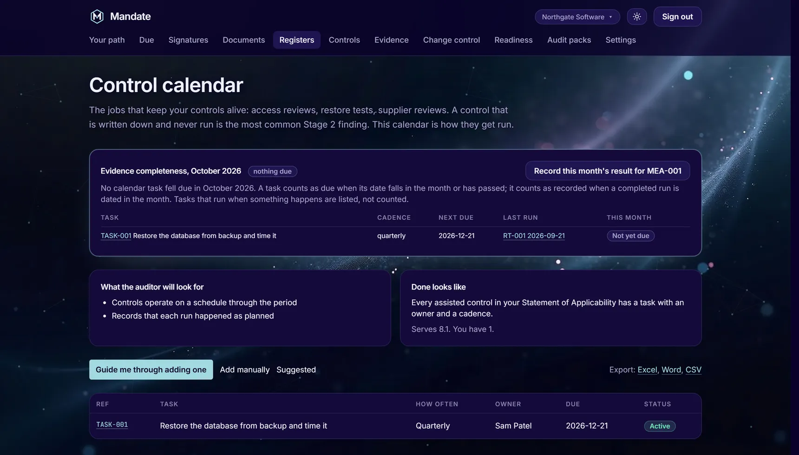Click the Not yet due badge
The height and width of the screenshot is (455, 799).
click(x=630, y=236)
